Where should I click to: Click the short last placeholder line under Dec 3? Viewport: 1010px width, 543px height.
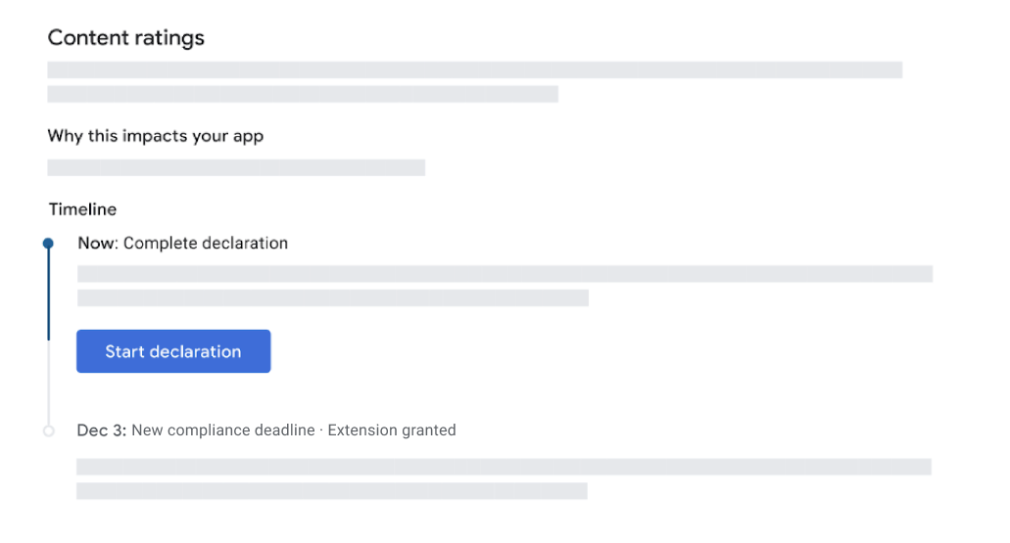332,491
